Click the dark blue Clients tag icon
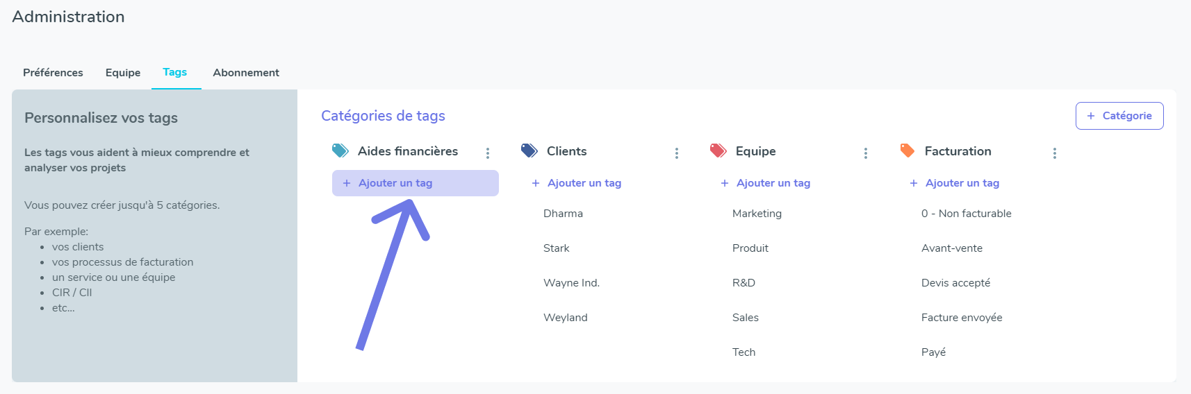 click(x=529, y=151)
